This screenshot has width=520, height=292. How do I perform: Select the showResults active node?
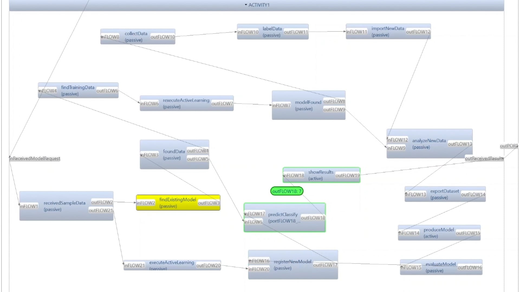[x=321, y=172]
